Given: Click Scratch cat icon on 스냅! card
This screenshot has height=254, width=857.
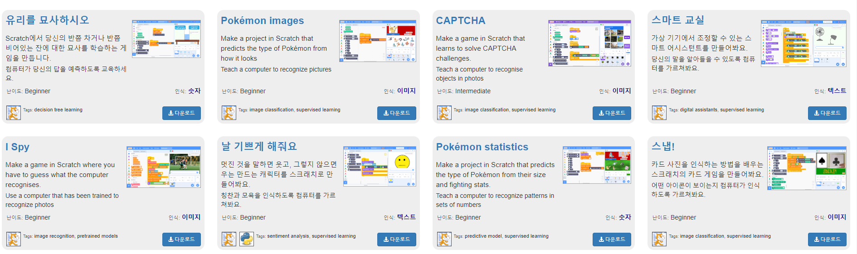Looking at the screenshot, I should (659, 239).
